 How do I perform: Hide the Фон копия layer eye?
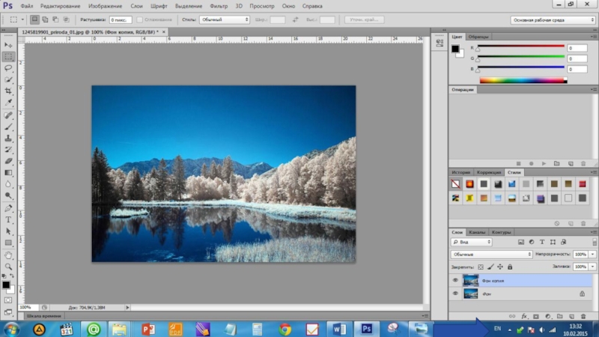point(455,280)
